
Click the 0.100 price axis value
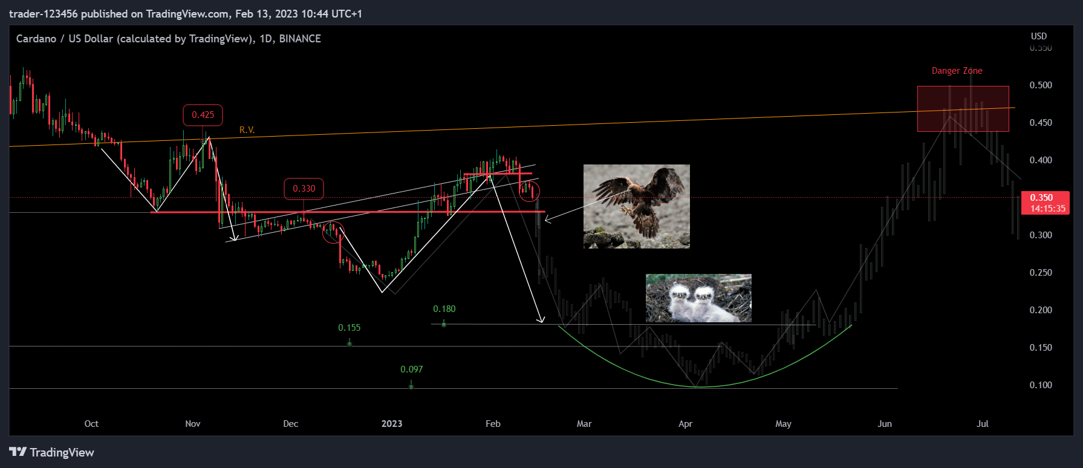pos(1041,385)
